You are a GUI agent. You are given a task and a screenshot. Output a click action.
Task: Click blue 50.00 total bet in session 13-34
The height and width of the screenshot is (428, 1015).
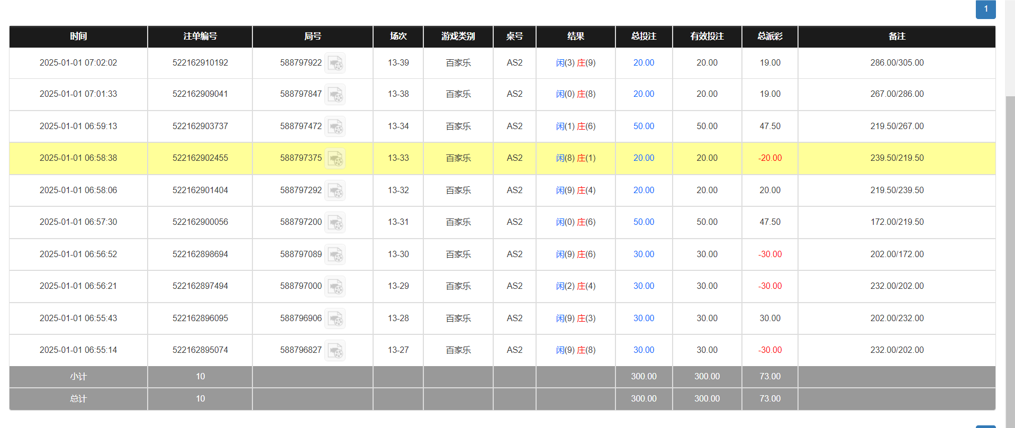pyautogui.click(x=644, y=126)
